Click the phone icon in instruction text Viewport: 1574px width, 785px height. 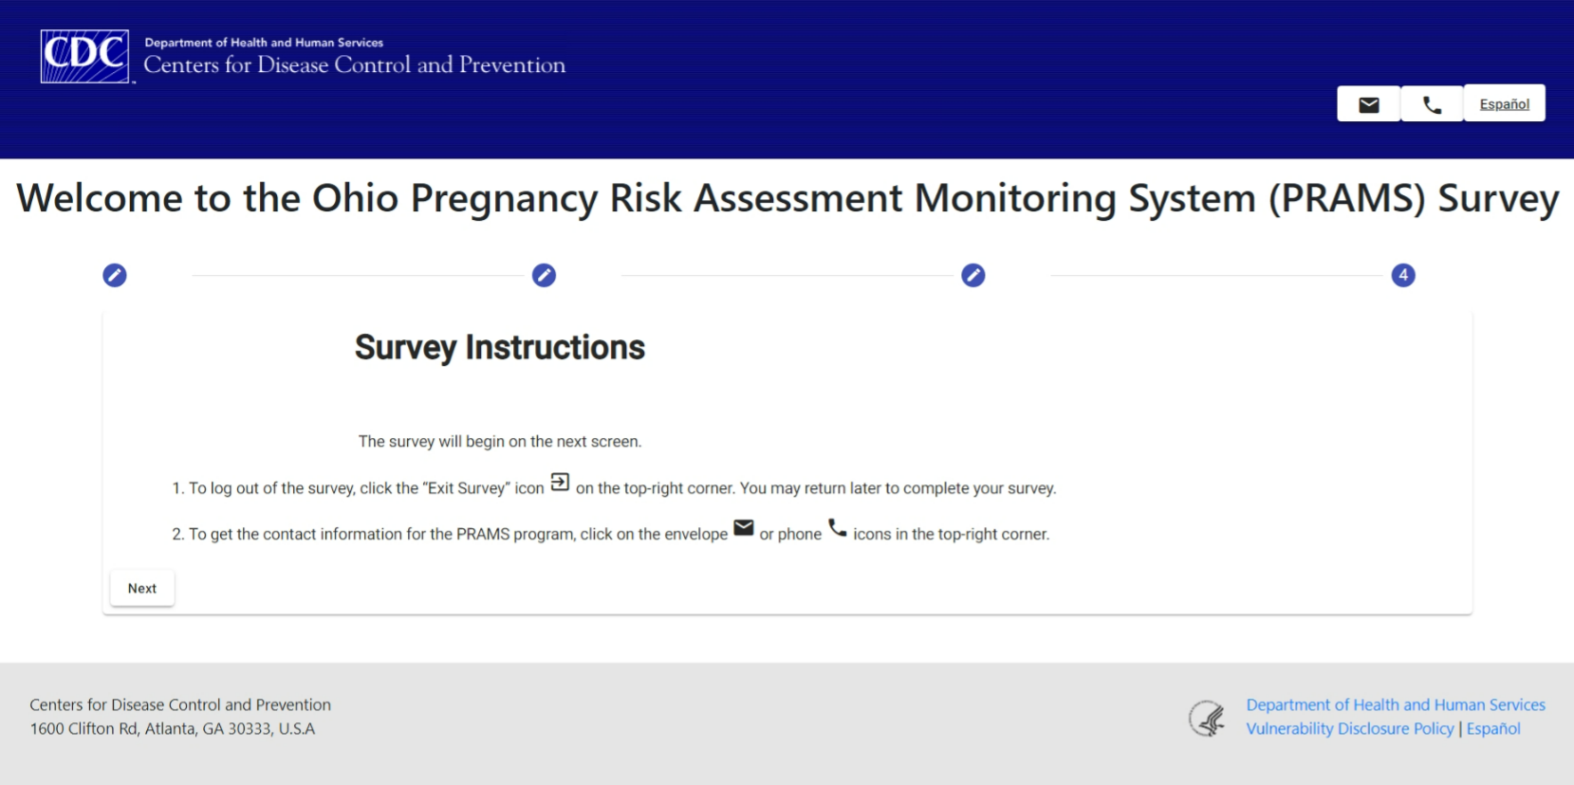tap(837, 528)
